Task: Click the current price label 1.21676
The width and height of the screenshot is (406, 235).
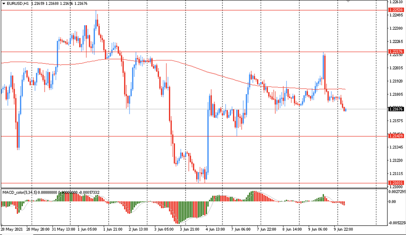Action: (396, 109)
